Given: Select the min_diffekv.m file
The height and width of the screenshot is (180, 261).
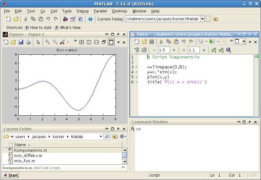Looking at the screenshot, I should [28, 155].
